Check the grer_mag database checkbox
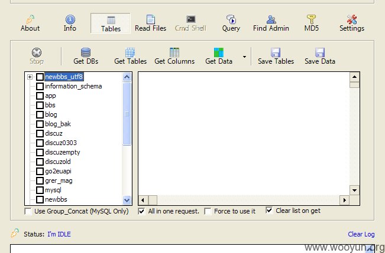 [40, 180]
